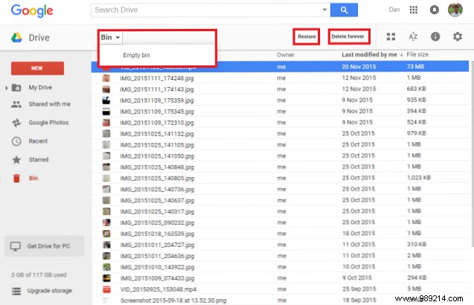Open the account profile picture
The image size is (474, 305).
[x=455, y=10]
